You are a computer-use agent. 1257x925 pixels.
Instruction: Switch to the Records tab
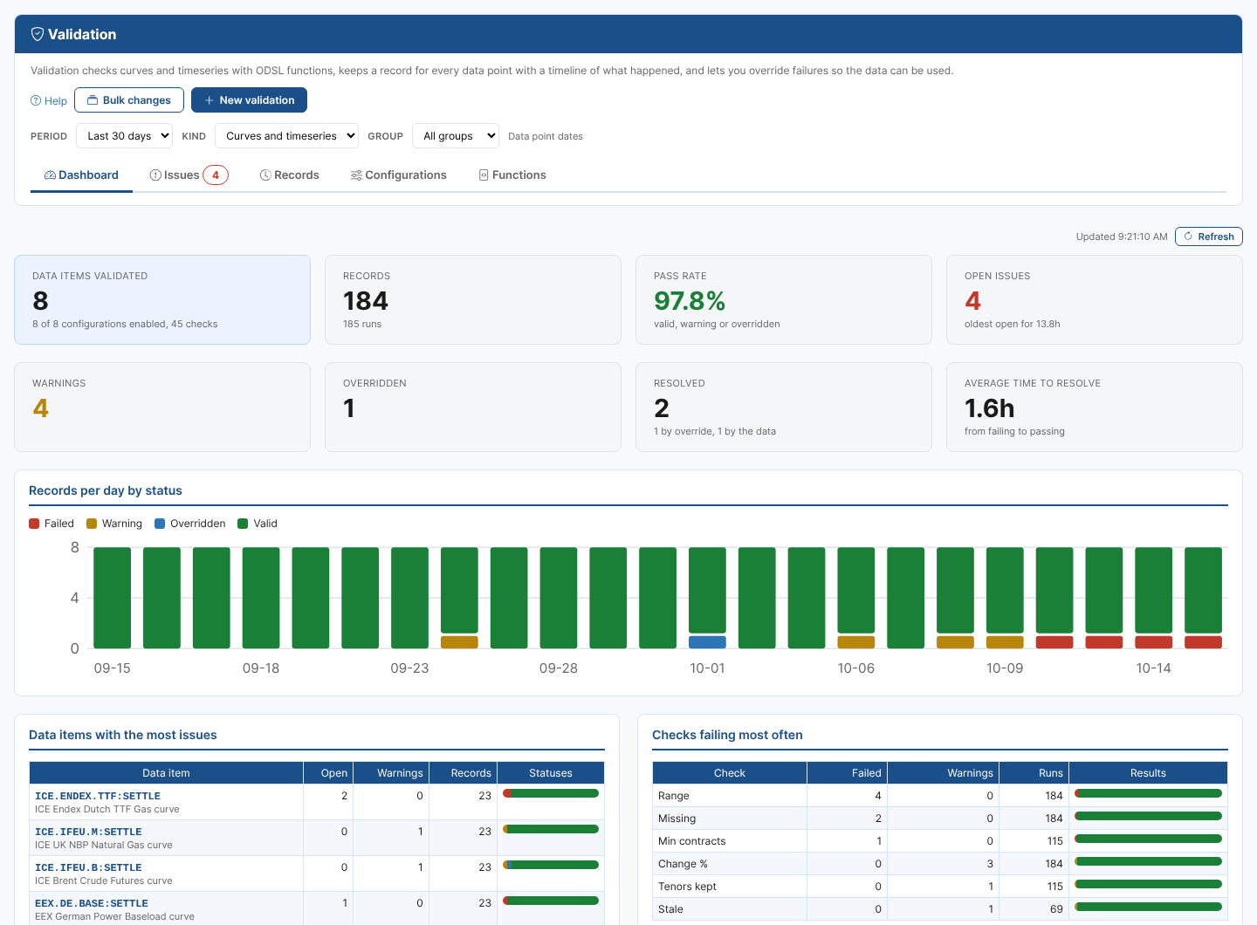(x=290, y=175)
